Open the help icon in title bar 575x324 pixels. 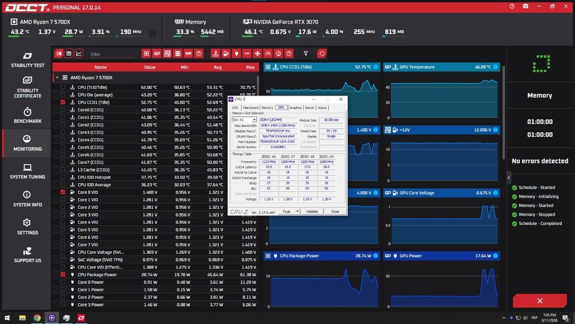[512, 6]
